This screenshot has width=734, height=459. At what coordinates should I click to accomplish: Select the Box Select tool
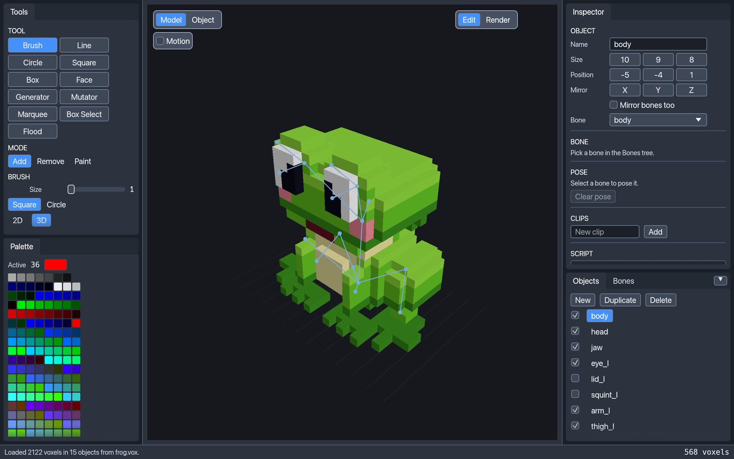84,114
